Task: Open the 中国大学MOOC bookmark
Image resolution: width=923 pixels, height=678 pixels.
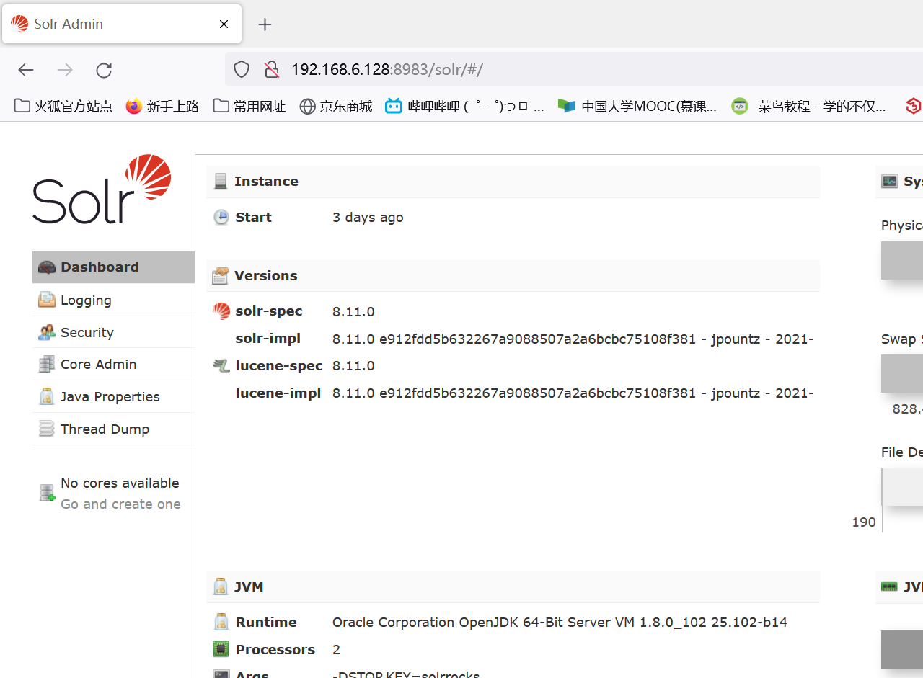Action: click(638, 107)
